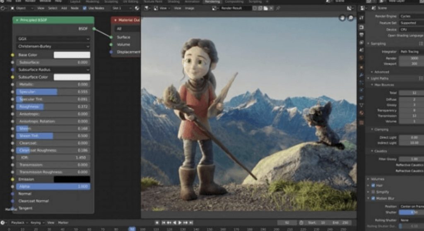Click the play animation button in timeline
The width and height of the screenshot is (424, 231).
(180, 223)
